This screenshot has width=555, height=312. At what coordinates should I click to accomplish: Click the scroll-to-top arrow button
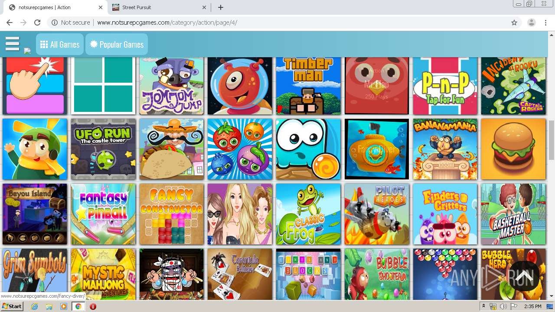coord(524,276)
